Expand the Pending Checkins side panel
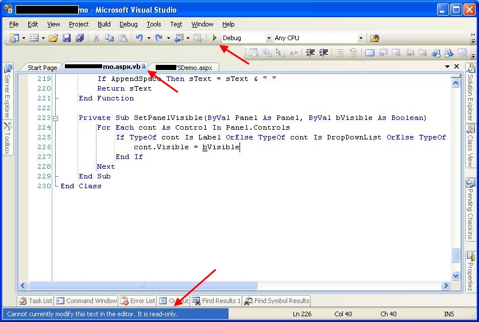 [x=471, y=210]
